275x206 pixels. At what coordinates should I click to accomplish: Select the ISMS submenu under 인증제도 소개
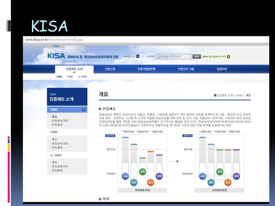pyautogui.click(x=59, y=77)
